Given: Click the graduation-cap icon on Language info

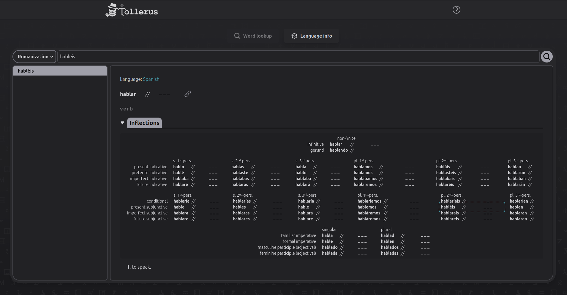Looking at the screenshot, I should 294,36.
